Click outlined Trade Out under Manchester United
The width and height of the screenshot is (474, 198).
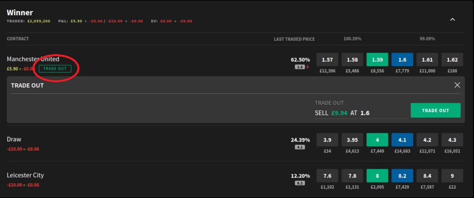(x=55, y=69)
